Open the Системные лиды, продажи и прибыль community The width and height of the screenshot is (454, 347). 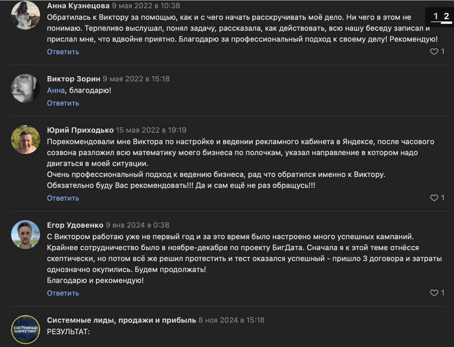click(x=121, y=320)
